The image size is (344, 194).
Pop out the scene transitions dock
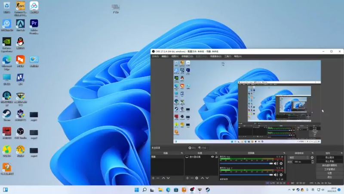click(x=313, y=153)
